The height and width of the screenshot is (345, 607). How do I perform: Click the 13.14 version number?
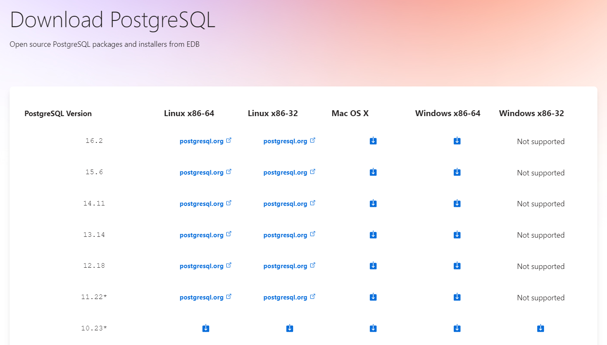[94, 235]
